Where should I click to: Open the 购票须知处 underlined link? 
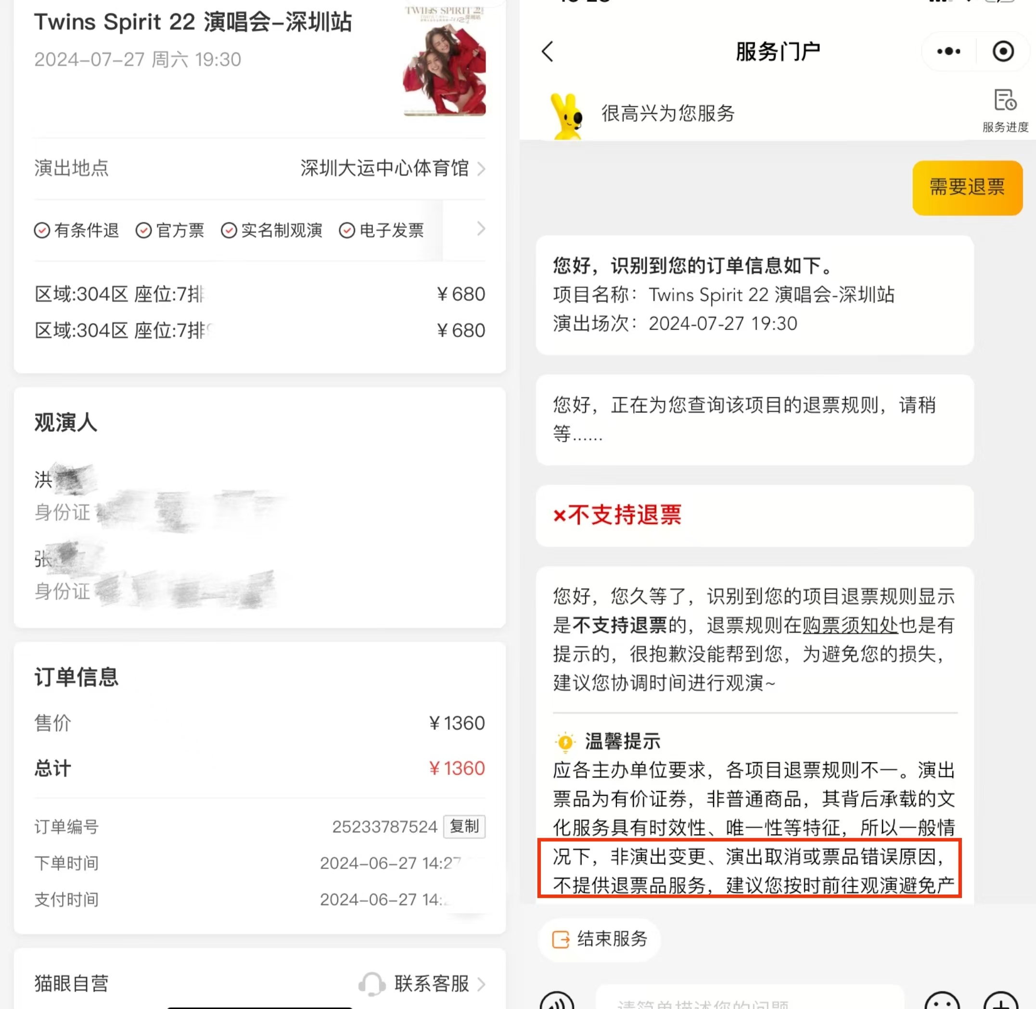pyautogui.click(x=850, y=625)
